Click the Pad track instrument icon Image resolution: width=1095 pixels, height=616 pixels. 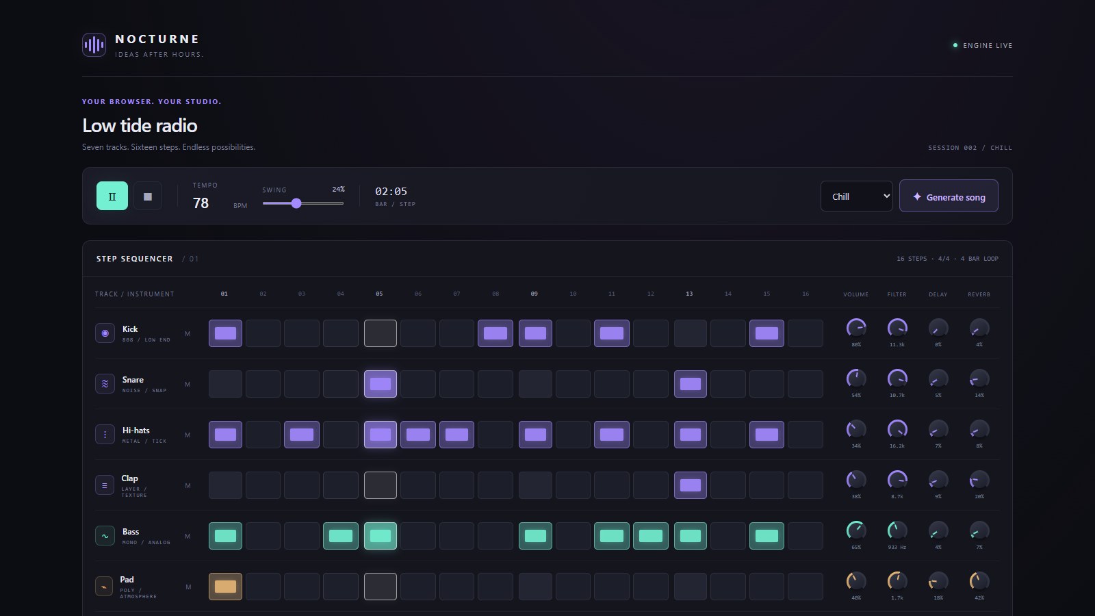point(105,587)
